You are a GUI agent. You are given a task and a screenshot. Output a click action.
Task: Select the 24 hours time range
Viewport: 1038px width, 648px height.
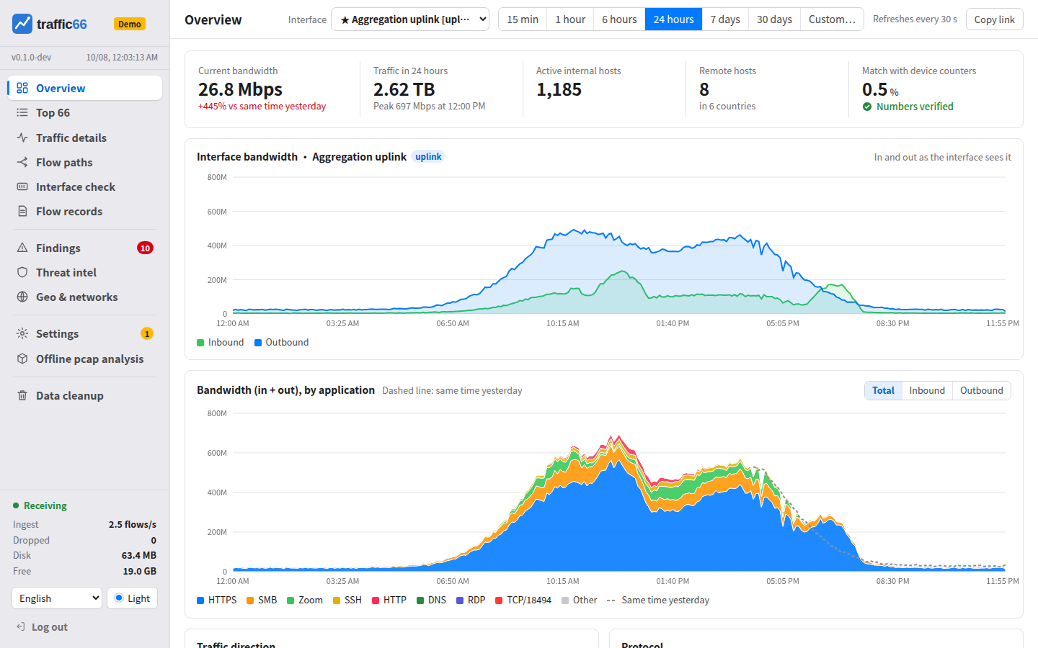pos(673,19)
